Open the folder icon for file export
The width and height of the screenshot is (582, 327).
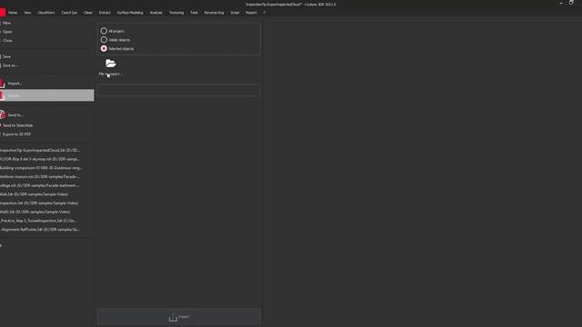pyautogui.click(x=111, y=64)
